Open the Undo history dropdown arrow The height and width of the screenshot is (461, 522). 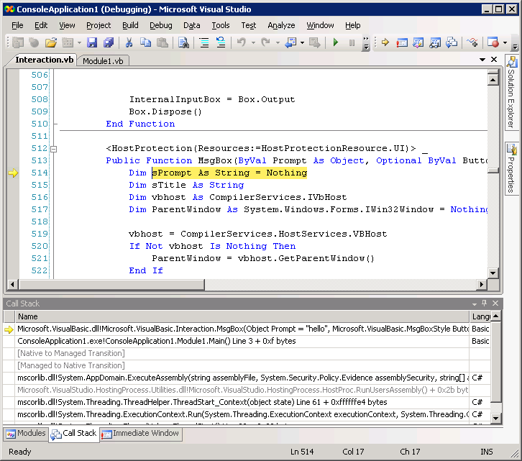click(x=253, y=42)
